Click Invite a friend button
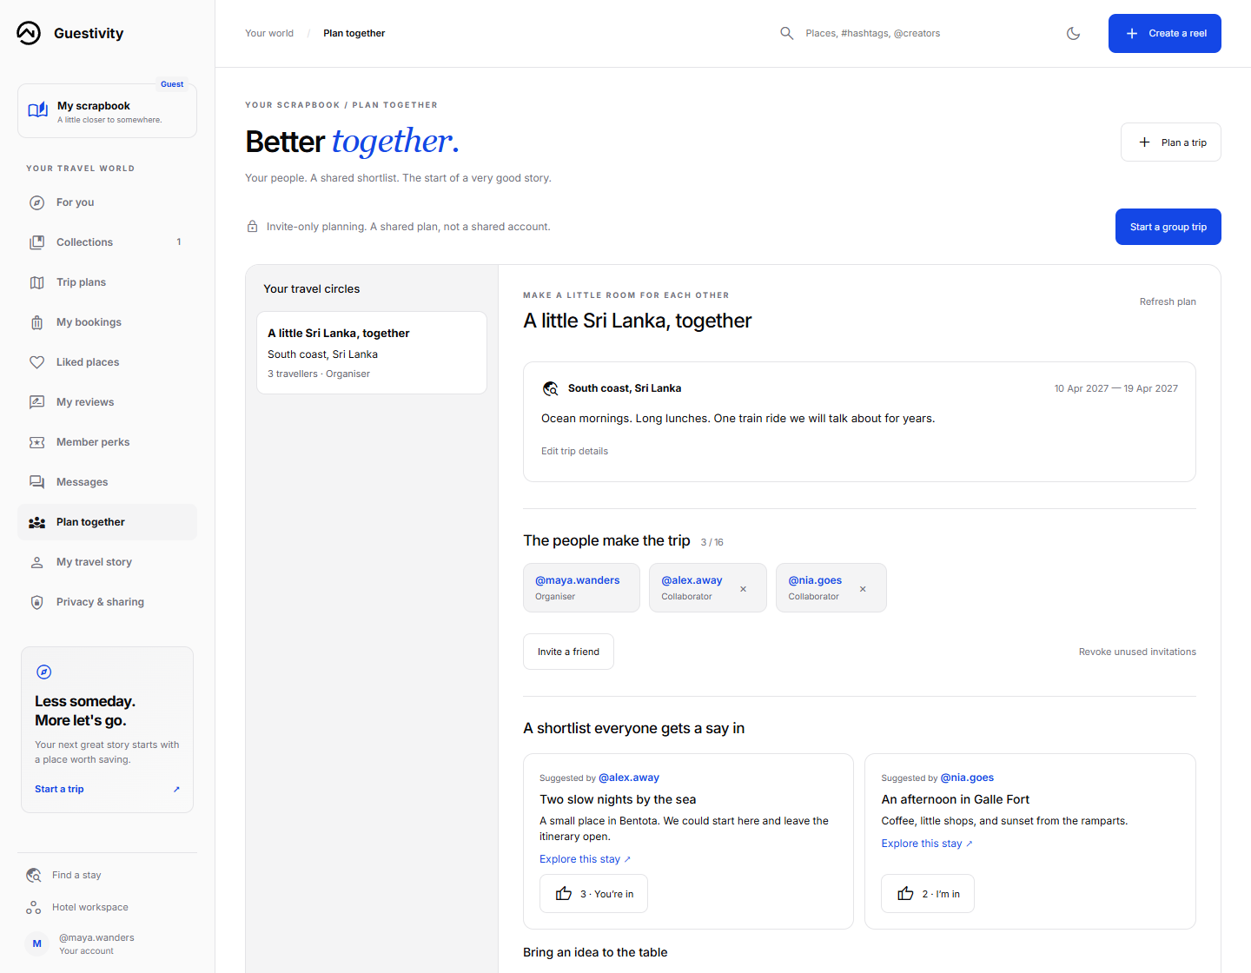Viewport: 1251px width, 973px height. 568,652
